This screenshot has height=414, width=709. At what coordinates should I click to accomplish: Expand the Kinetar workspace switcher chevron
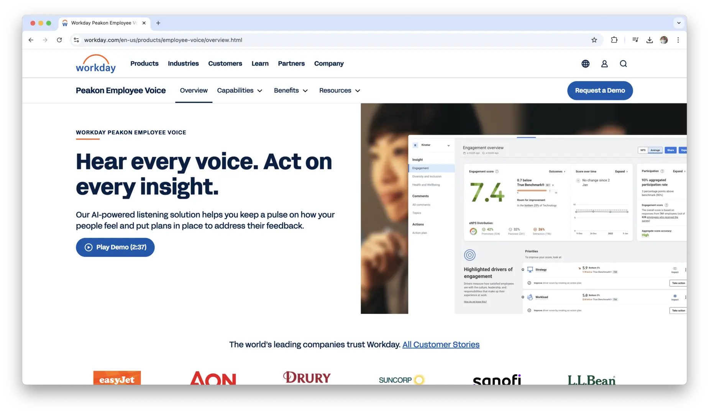coord(448,145)
